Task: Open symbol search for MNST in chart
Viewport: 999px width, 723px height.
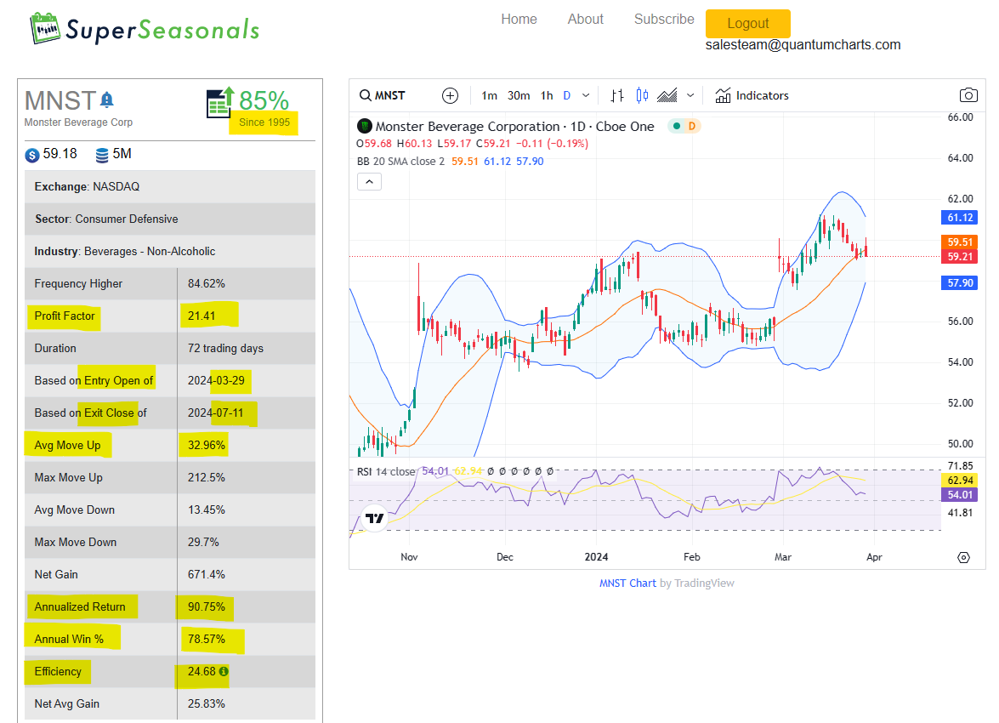Action: tap(383, 95)
